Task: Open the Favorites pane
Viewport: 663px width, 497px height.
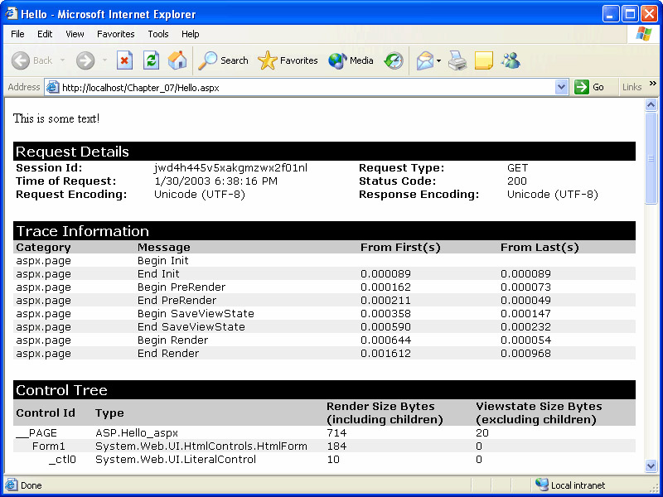Action: [288, 60]
